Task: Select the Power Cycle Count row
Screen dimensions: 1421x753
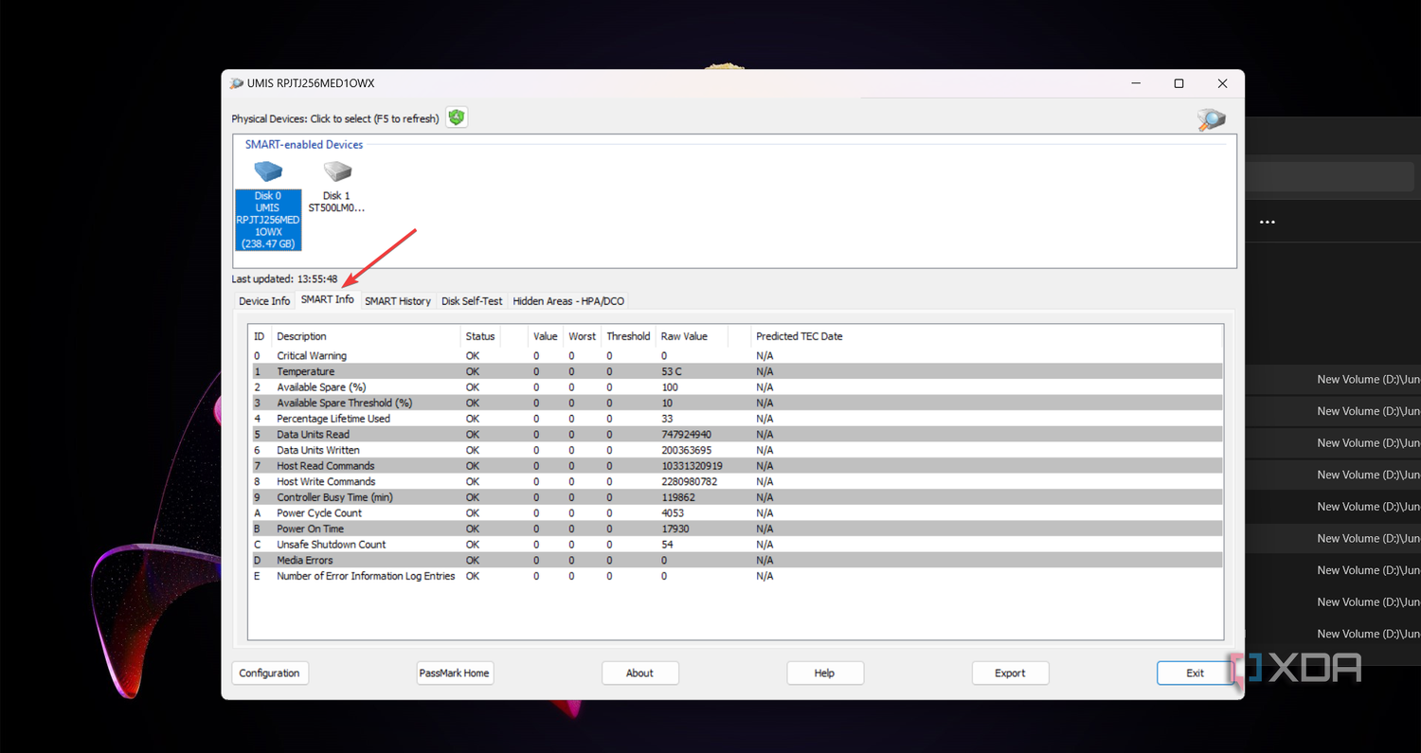Action: click(735, 513)
